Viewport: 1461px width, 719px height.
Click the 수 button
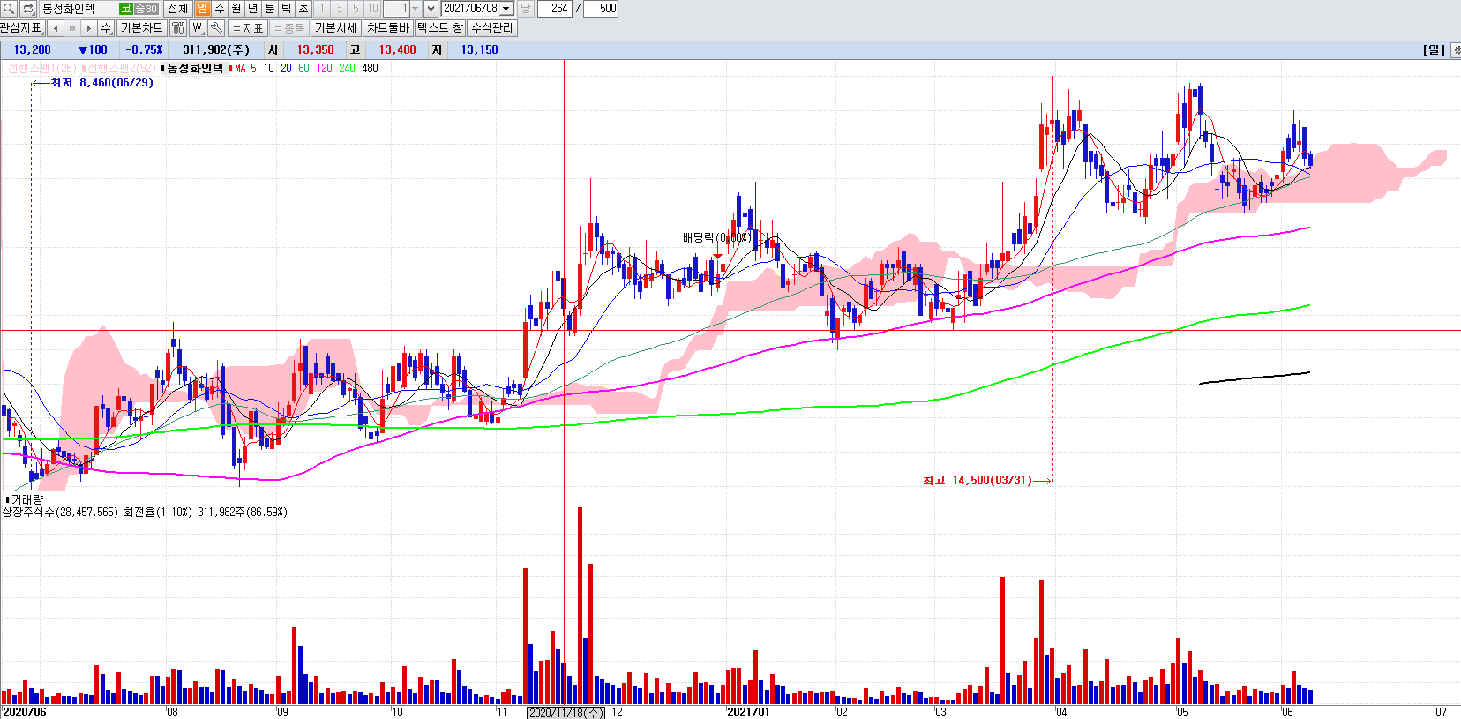coord(106,28)
